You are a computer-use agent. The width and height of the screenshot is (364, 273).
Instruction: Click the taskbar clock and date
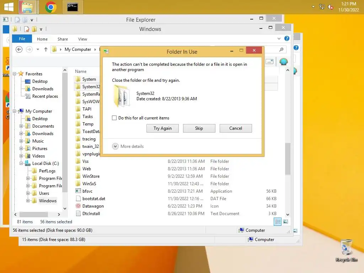[348, 7]
